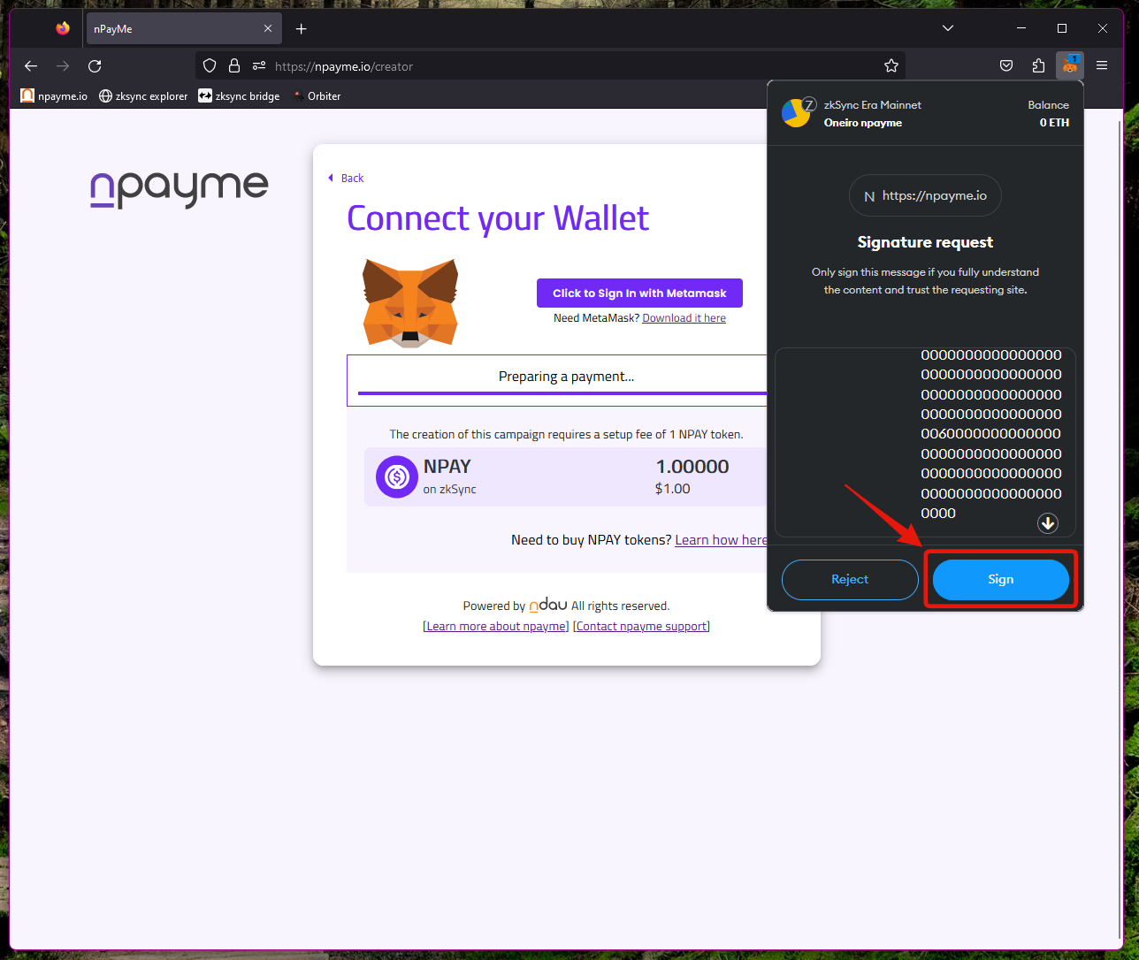Viewport: 1139px width, 960px height.
Task: Sign the signature request
Action: [1001, 579]
